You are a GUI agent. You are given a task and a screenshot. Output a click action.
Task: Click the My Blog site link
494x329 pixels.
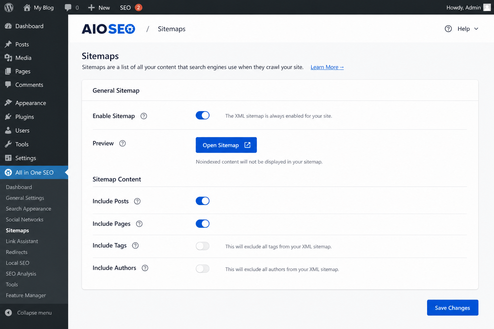(44, 7)
